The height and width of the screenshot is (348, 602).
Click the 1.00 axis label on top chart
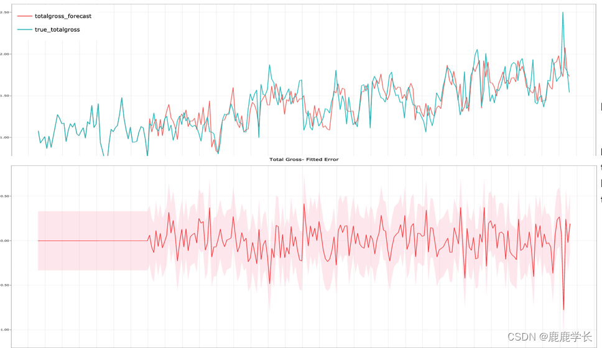[4, 137]
